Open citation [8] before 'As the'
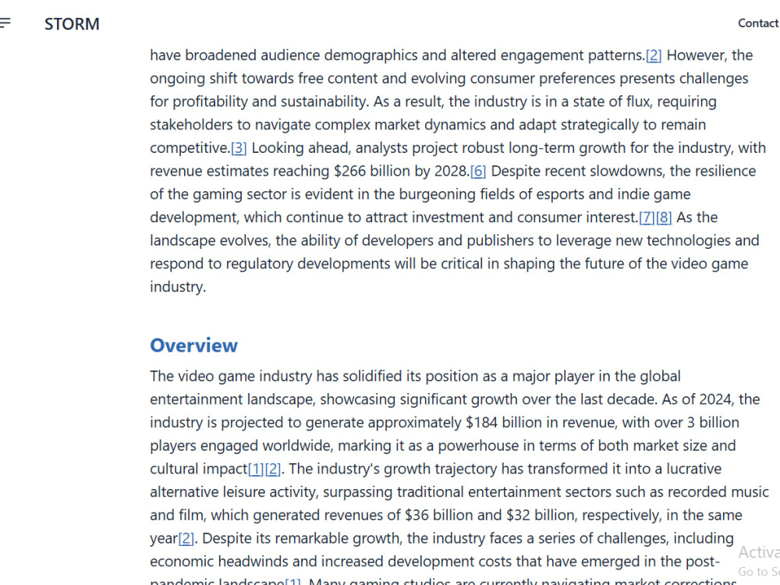Viewport: 780px width, 585px height. [x=664, y=218]
